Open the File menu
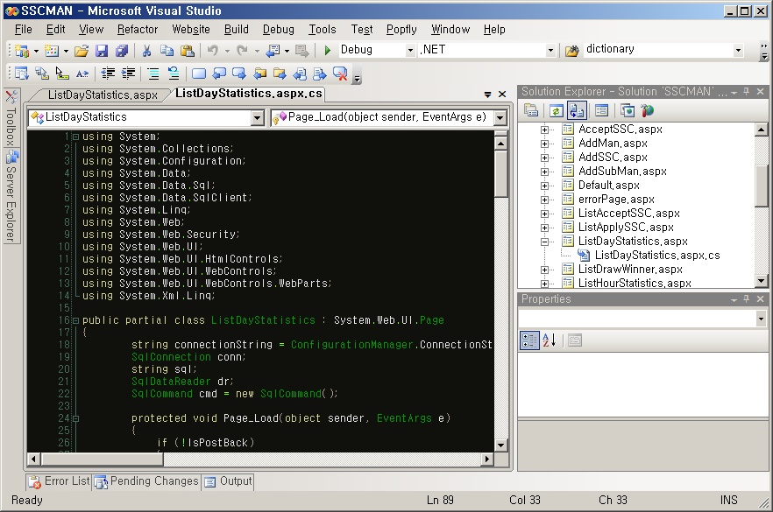 click(x=23, y=30)
